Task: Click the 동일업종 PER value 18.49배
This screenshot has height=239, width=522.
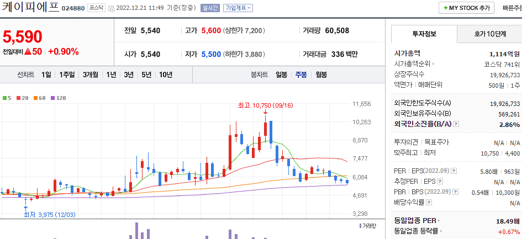Action: pyautogui.click(x=508, y=221)
